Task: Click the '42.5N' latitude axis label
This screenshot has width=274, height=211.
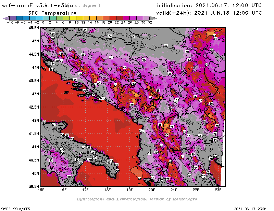Action: click(x=34, y=107)
